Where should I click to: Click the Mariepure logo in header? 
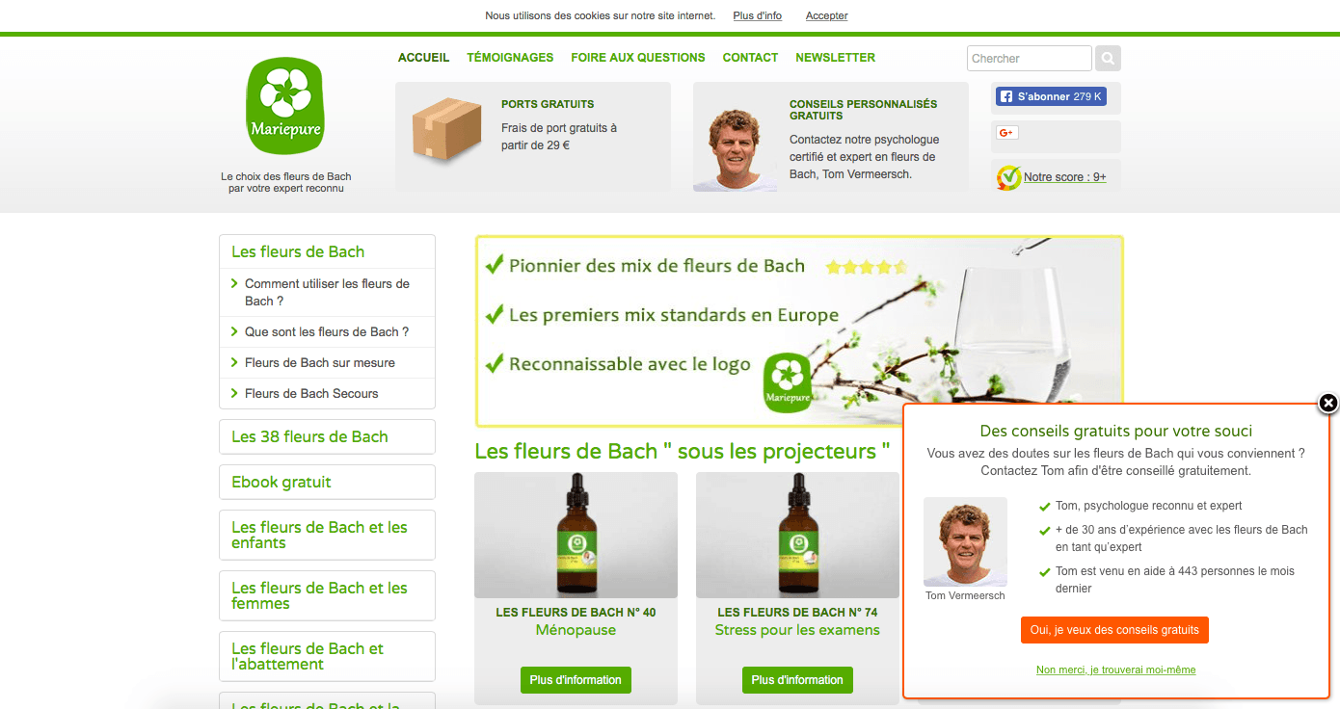[x=284, y=106]
